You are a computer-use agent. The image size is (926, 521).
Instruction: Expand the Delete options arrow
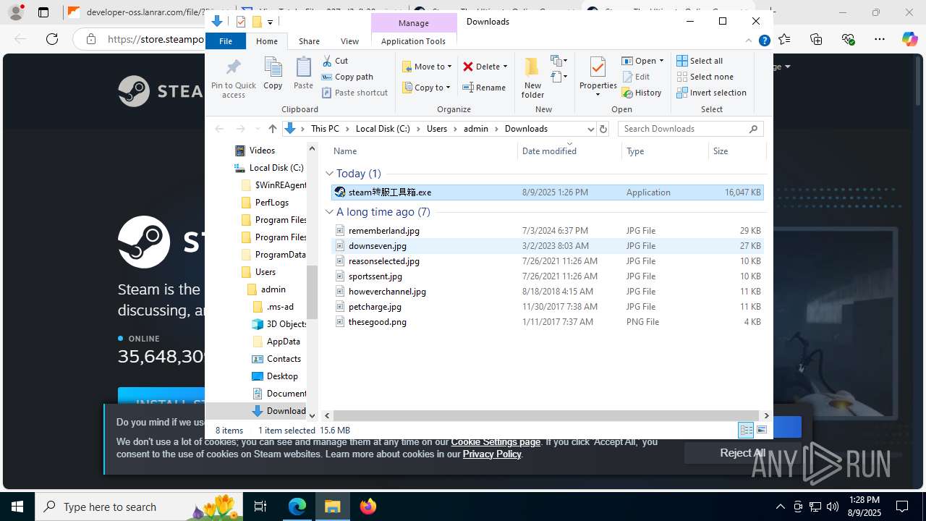(505, 67)
